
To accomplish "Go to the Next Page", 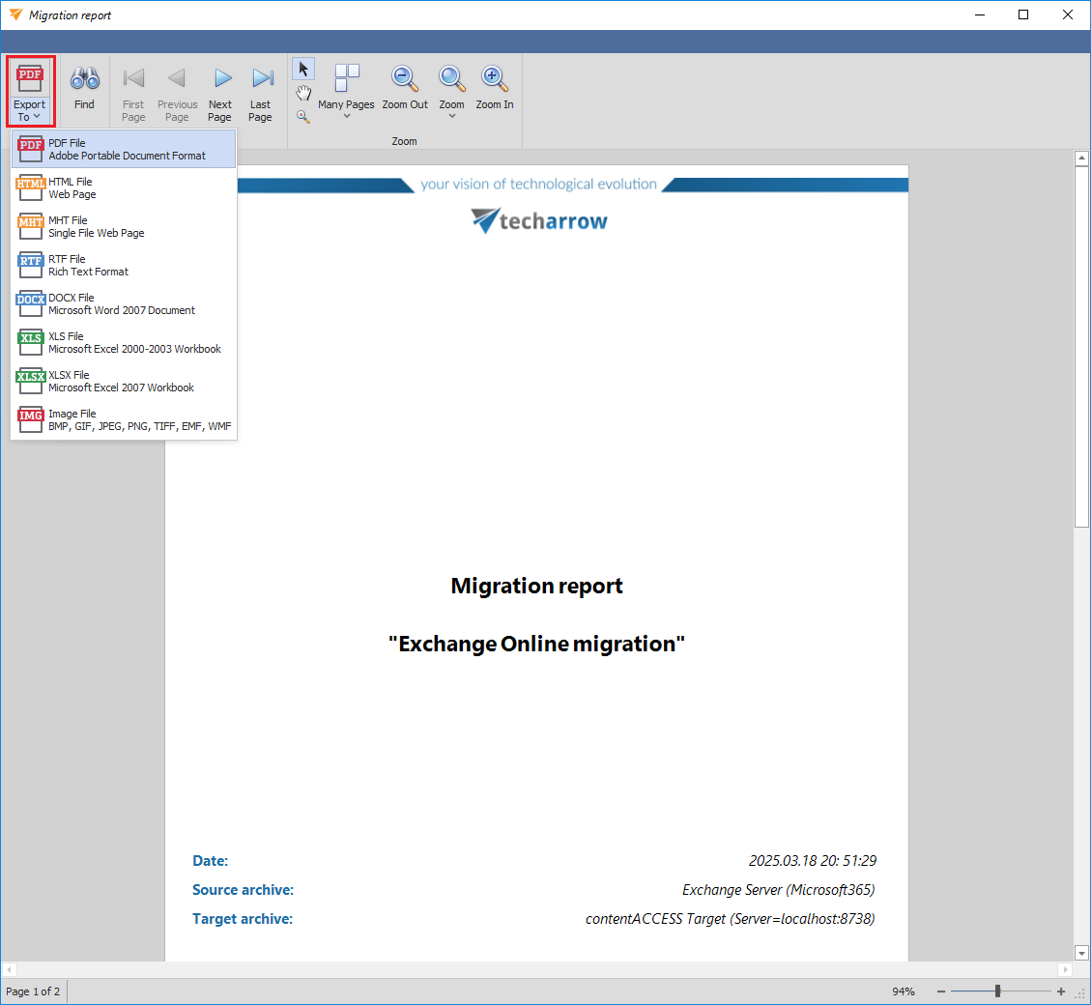I will [220, 90].
